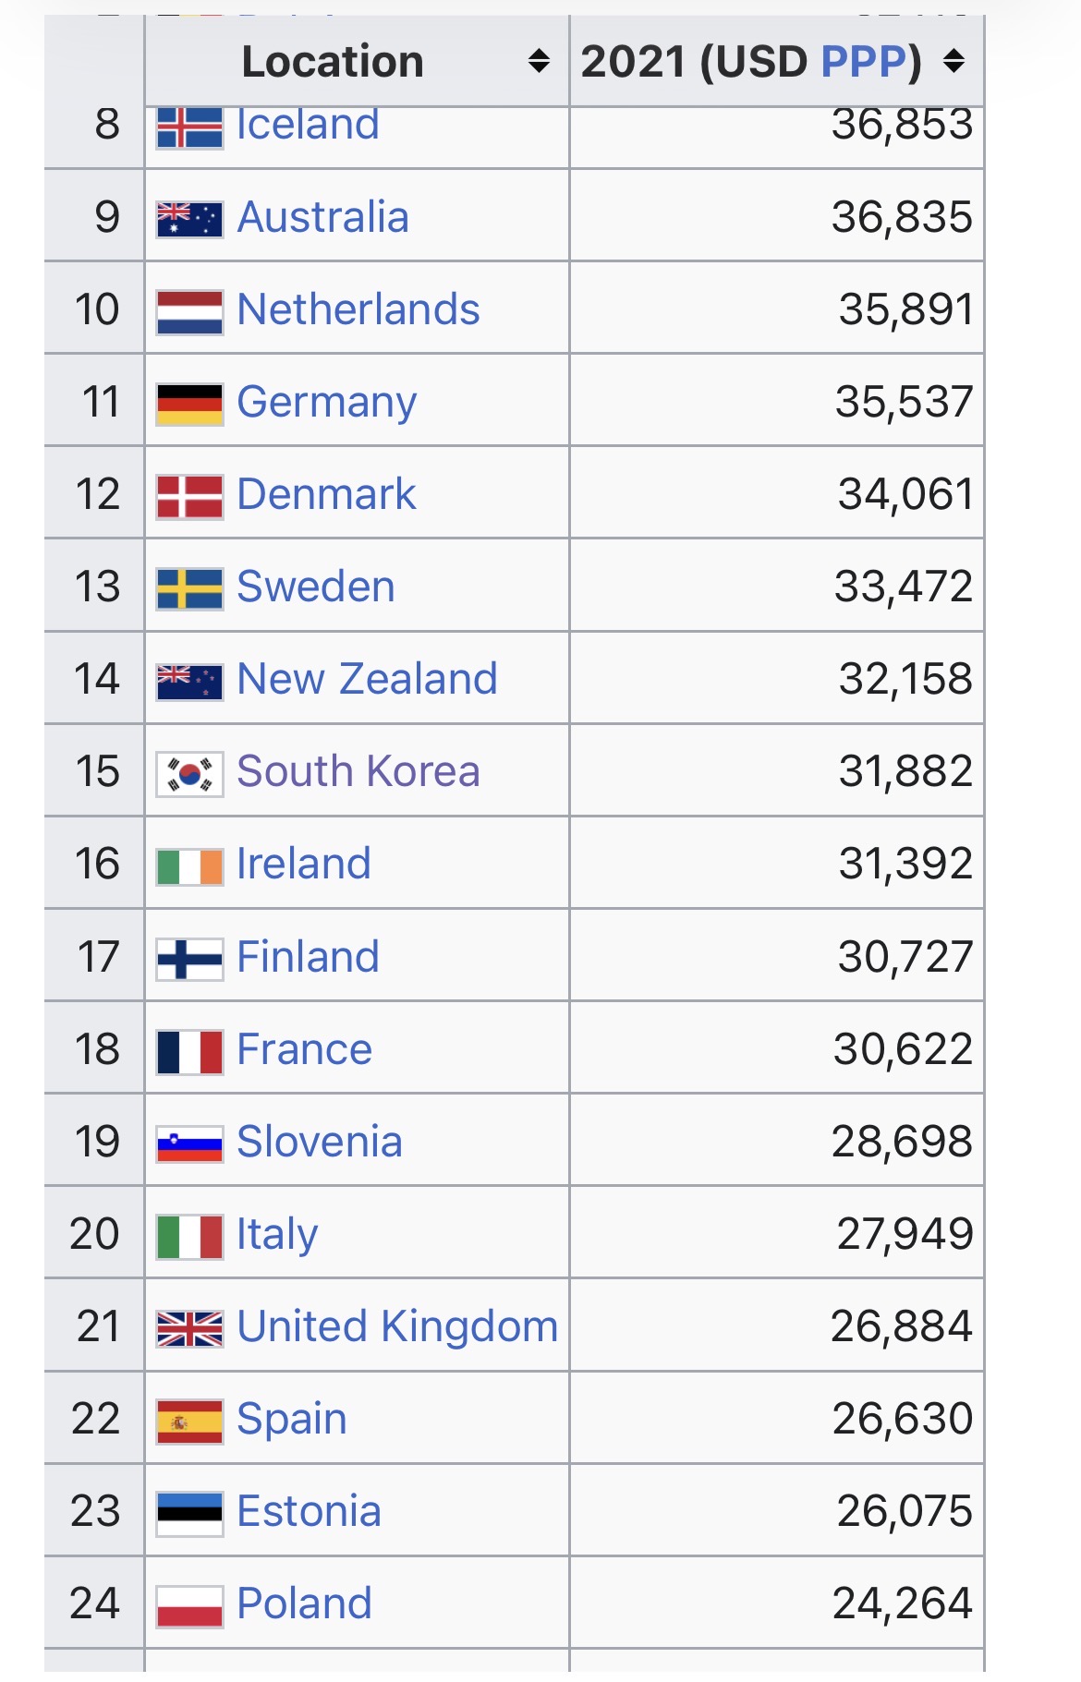The height and width of the screenshot is (1682, 1081).
Task: Click the Estonia flag icon
Action: (x=189, y=1513)
